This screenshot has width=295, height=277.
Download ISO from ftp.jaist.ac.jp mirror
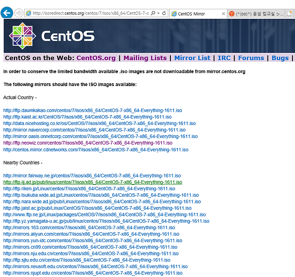point(97,208)
